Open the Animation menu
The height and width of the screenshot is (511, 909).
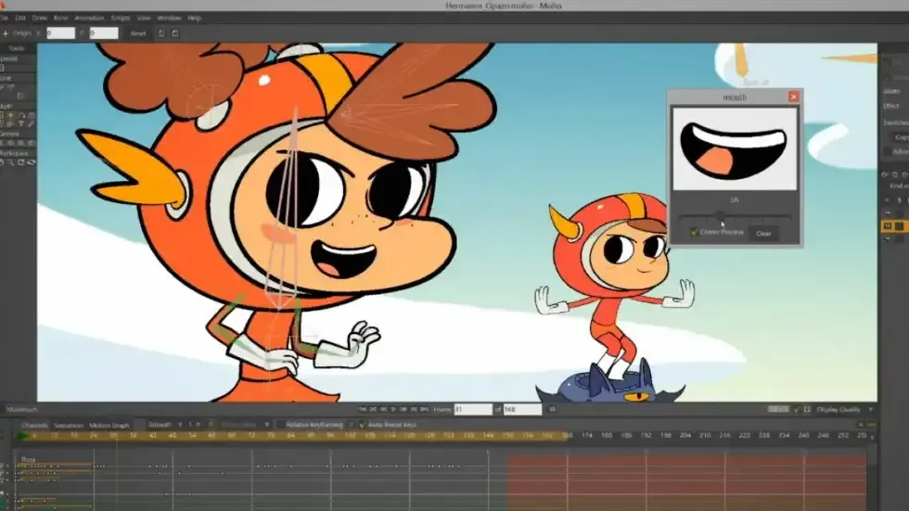pos(89,18)
